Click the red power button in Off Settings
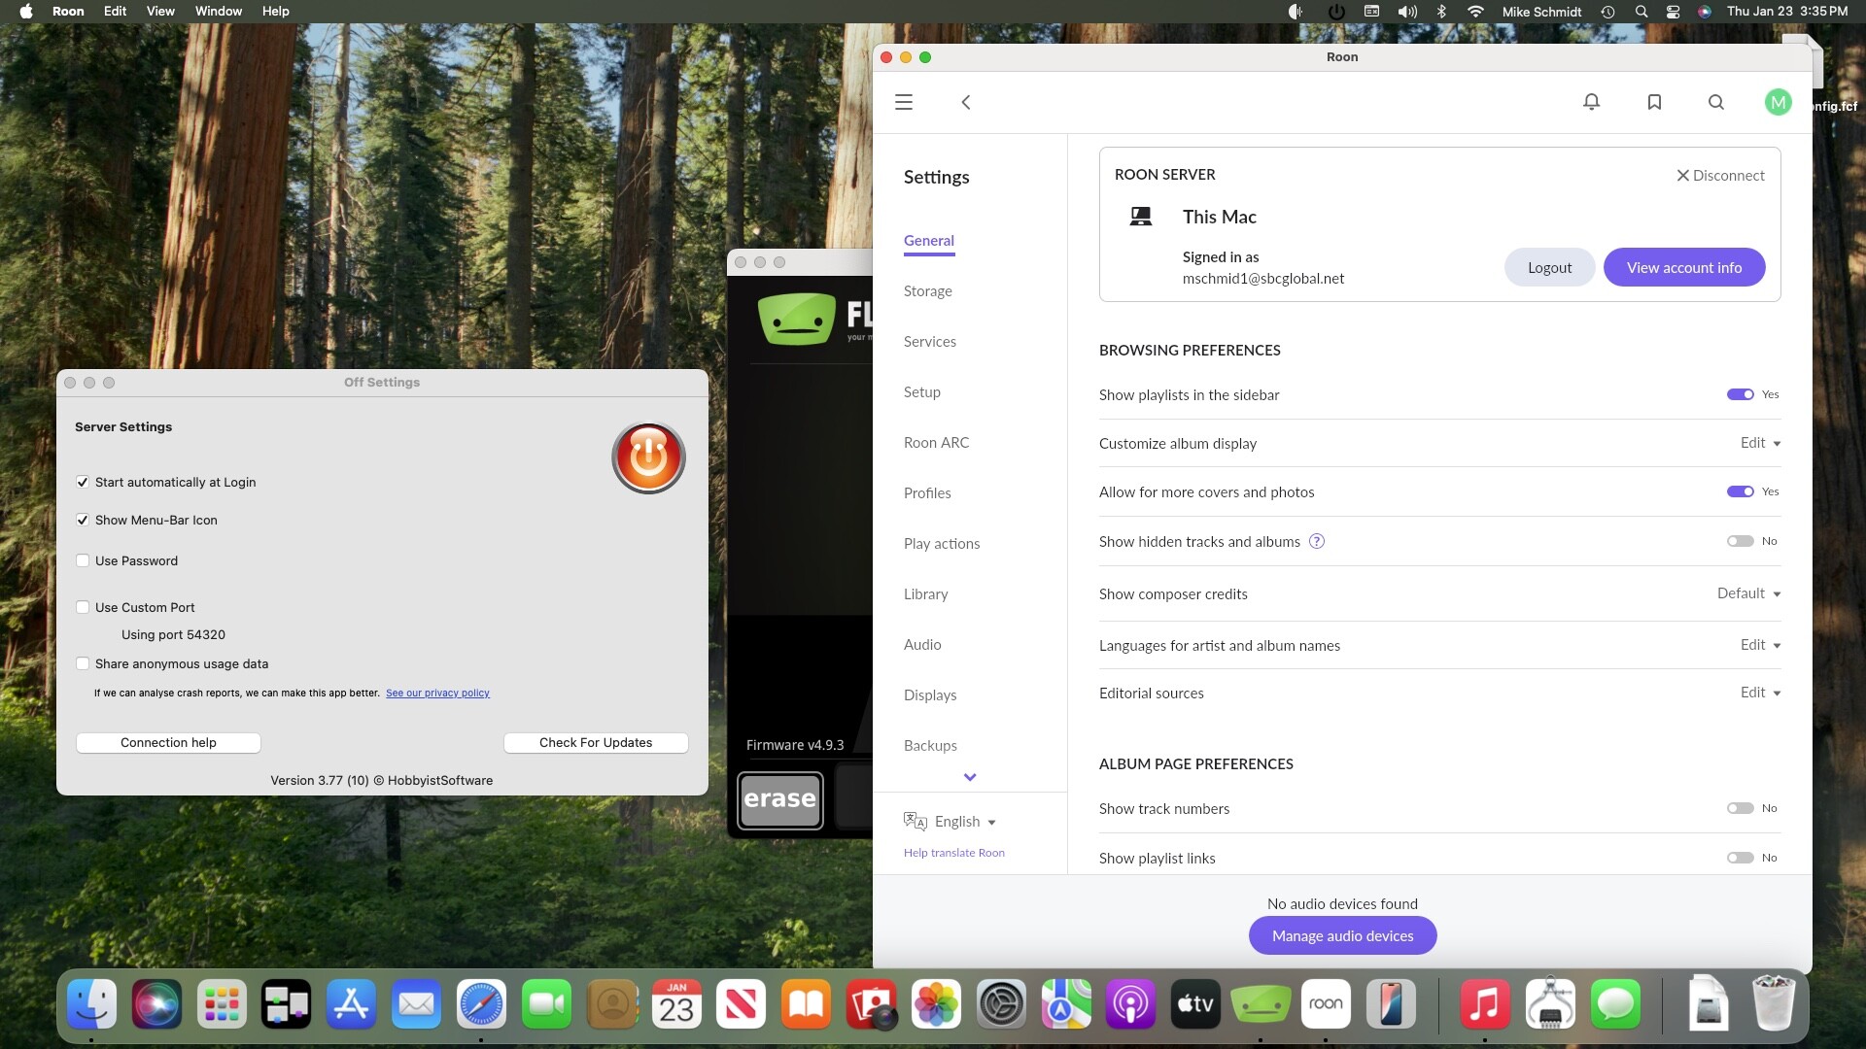The image size is (1866, 1049). tap(648, 457)
